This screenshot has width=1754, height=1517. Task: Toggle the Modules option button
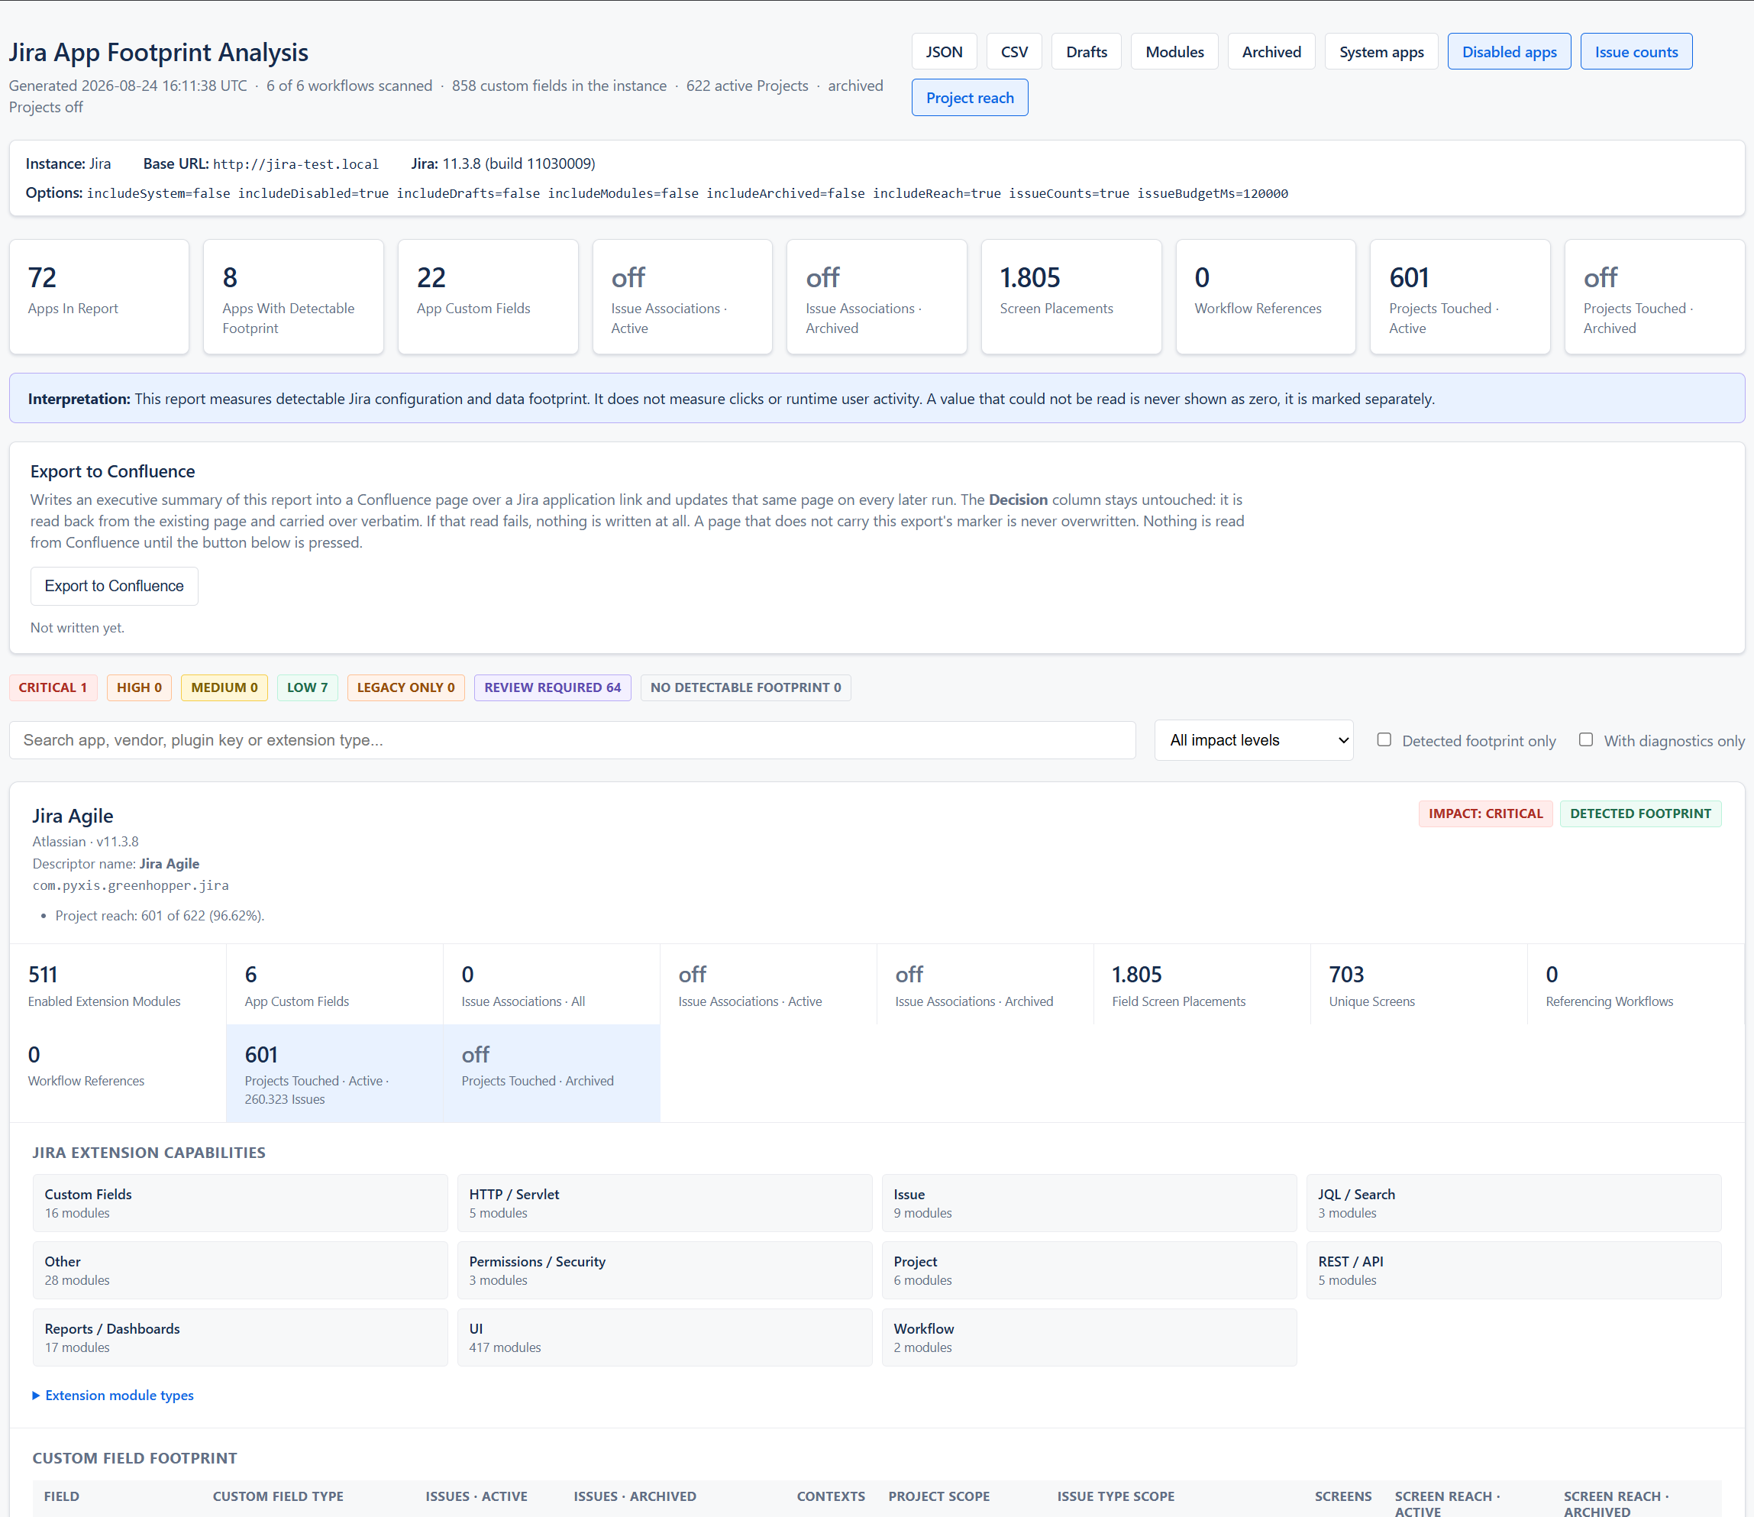pyautogui.click(x=1174, y=52)
